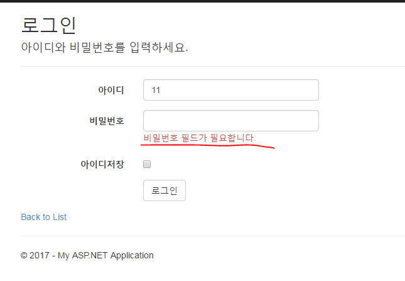Click the 비밀번호 field label
Image resolution: width=405 pixels, height=281 pixels.
(x=107, y=121)
